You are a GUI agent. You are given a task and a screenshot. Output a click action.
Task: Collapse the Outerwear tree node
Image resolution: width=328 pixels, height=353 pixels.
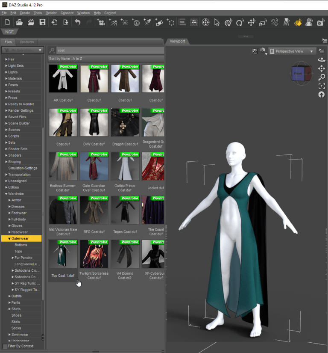pos(9,238)
